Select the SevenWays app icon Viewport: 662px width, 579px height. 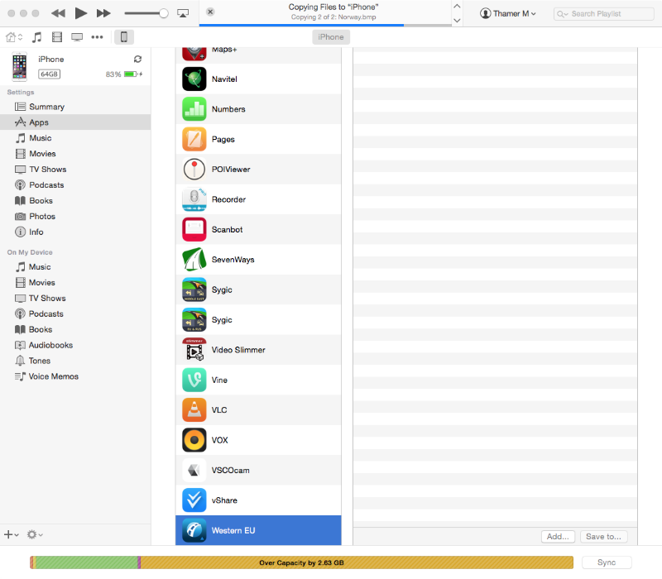pyautogui.click(x=194, y=260)
